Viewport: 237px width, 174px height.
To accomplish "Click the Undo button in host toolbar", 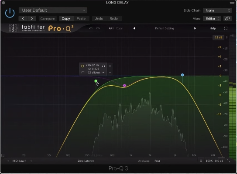I will (x=99, y=19).
